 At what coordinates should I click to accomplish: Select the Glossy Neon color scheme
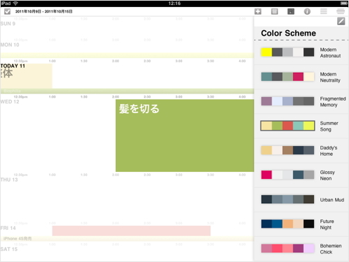[301, 175]
